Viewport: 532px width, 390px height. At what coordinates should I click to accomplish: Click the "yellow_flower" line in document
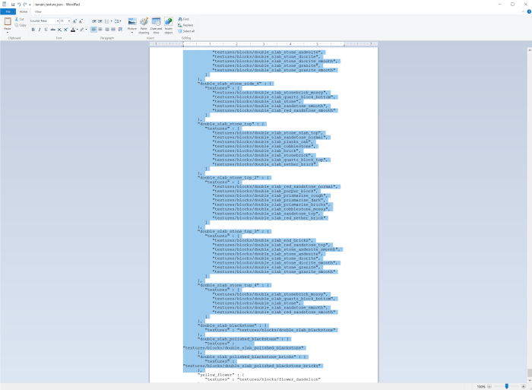[221, 375]
